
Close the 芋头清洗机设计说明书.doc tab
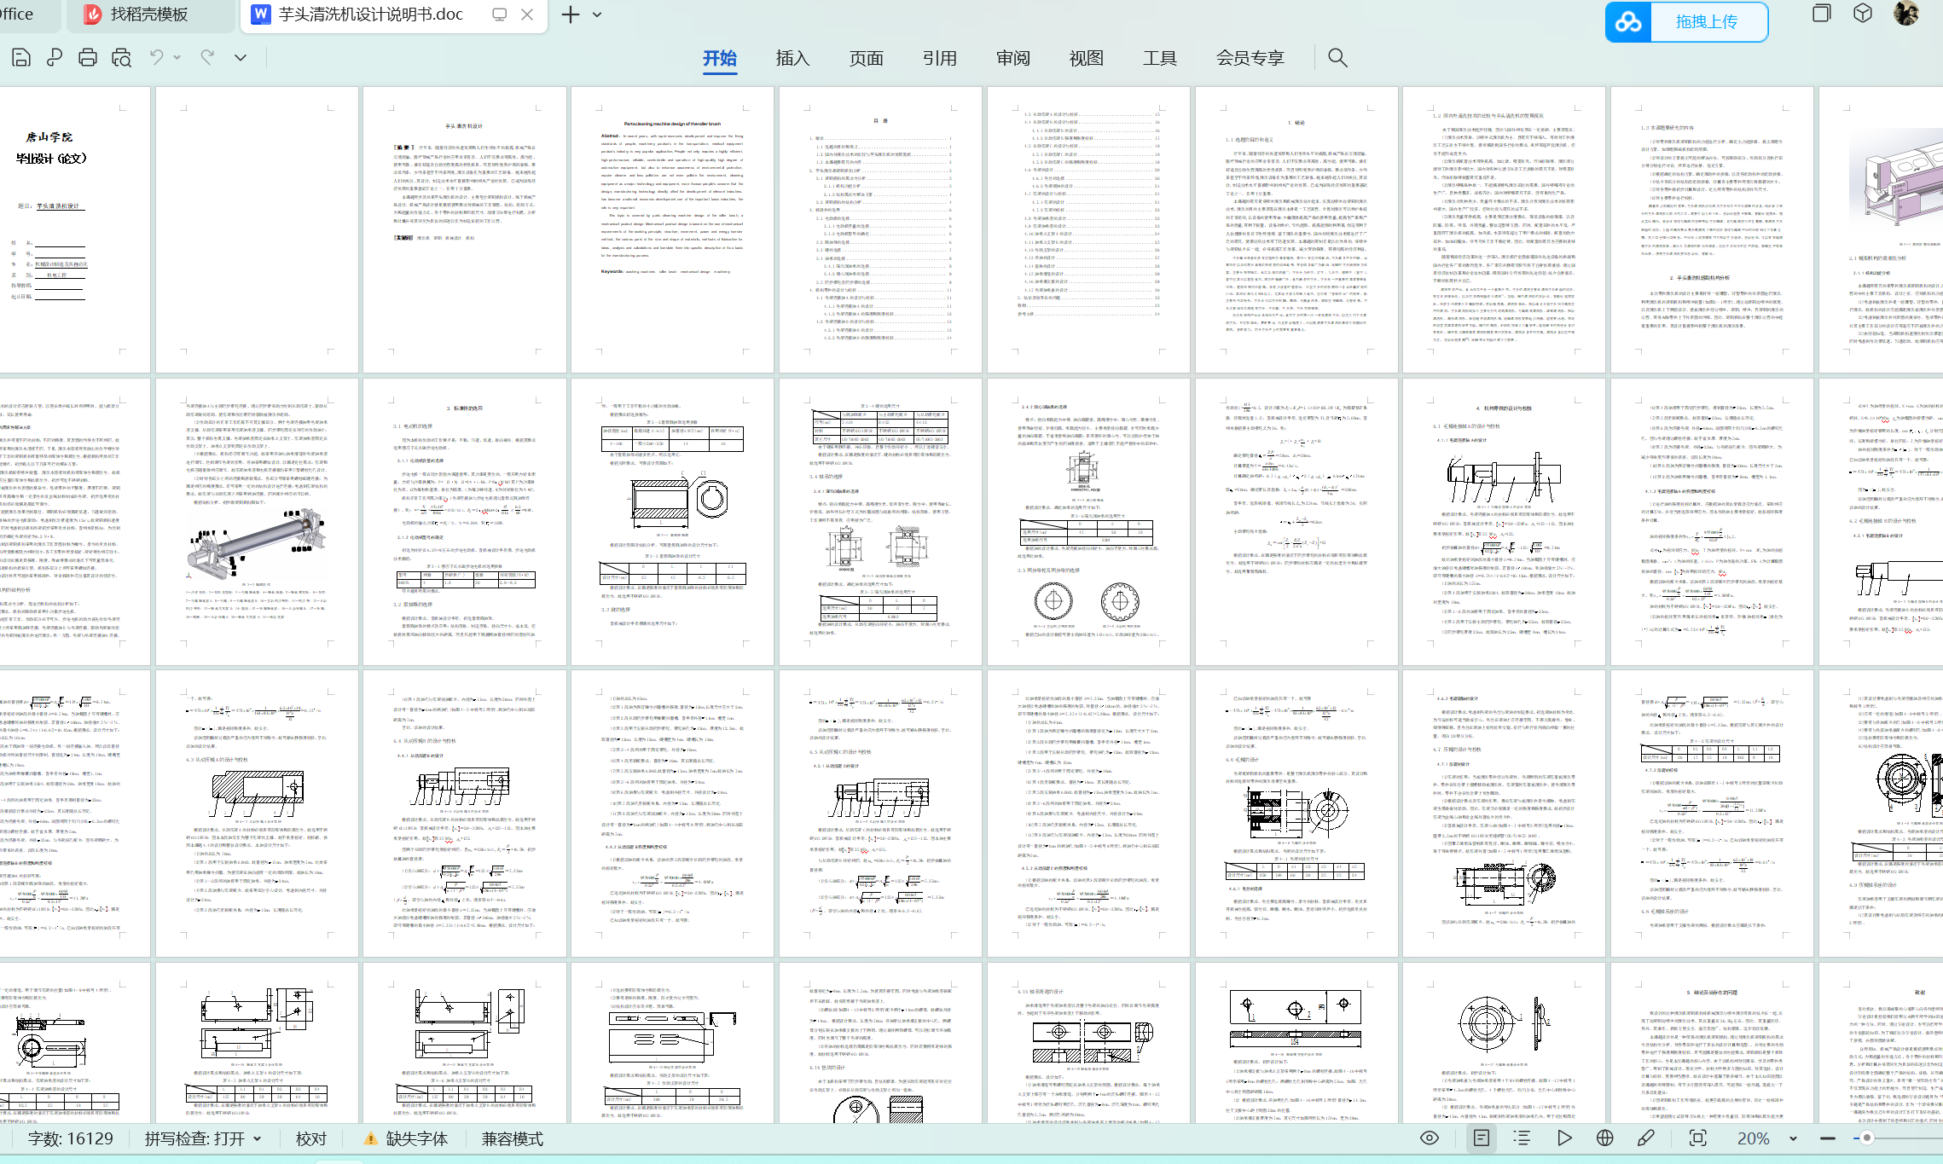pos(527,14)
